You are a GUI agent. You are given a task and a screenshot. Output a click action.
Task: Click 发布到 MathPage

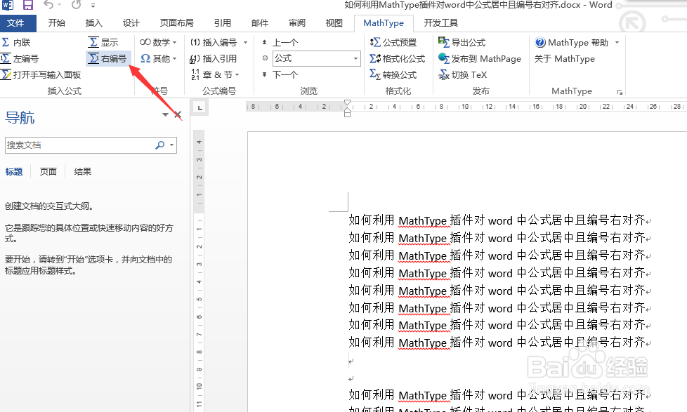(x=479, y=59)
